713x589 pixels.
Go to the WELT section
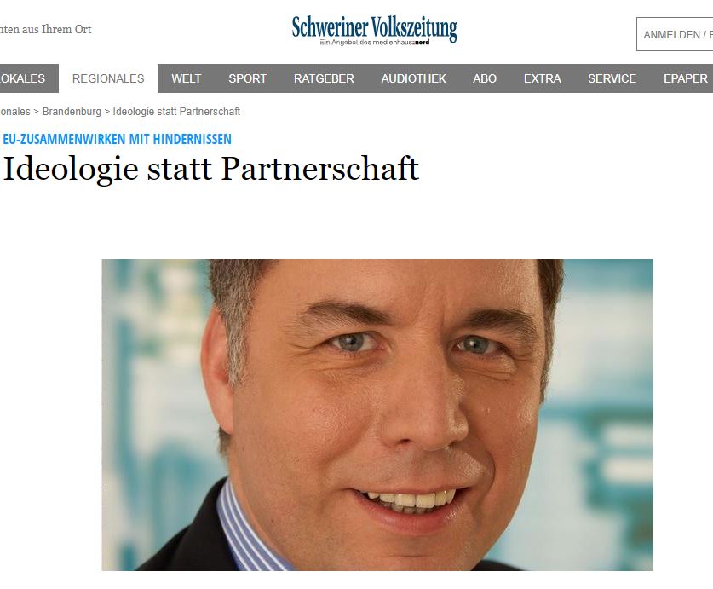click(x=186, y=78)
